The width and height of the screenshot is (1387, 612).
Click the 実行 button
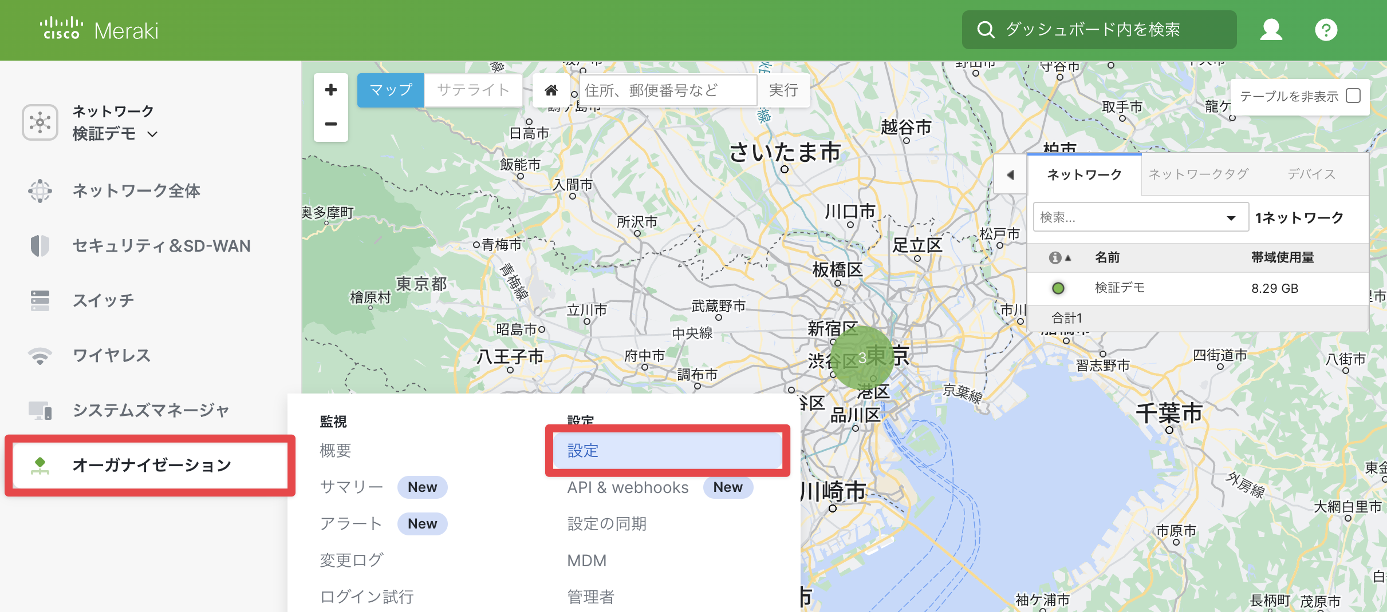click(x=783, y=90)
